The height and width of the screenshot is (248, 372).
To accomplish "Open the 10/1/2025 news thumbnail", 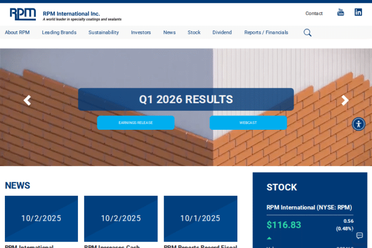I will click(201, 218).
